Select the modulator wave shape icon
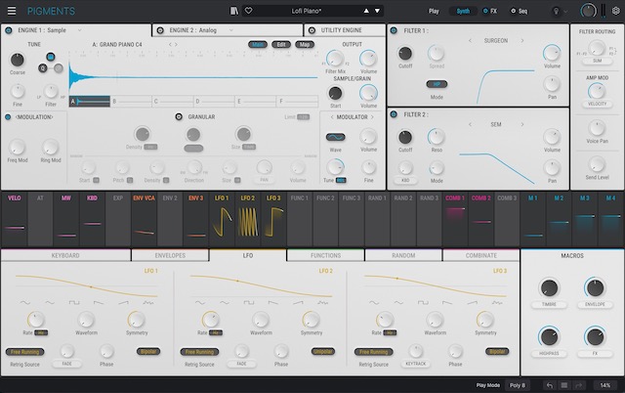Image resolution: width=625 pixels, height=393 pixels. [335, 137]
